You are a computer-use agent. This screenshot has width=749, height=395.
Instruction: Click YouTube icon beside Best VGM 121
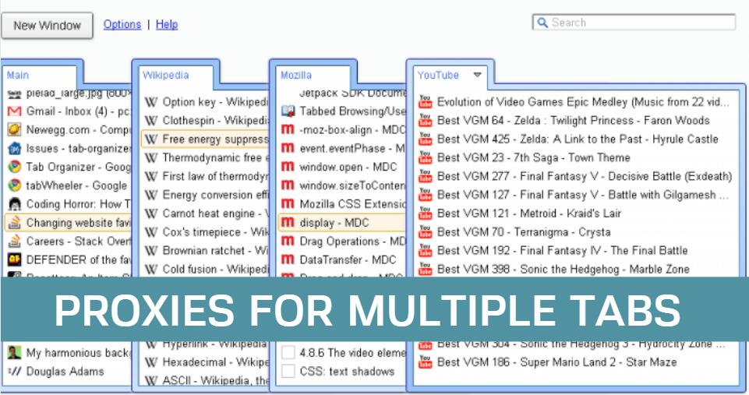click(x=425, y=213)
